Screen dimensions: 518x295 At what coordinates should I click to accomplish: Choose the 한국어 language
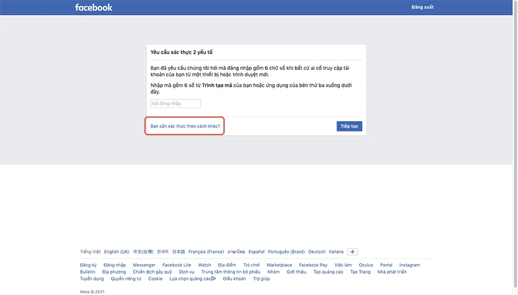163,252
